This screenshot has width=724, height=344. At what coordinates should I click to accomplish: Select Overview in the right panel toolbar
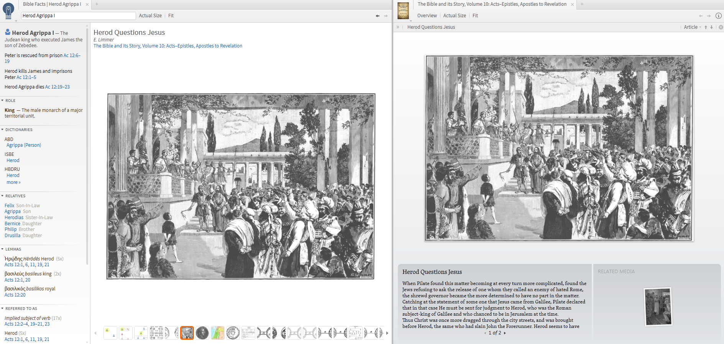click(x=427, y=16)
